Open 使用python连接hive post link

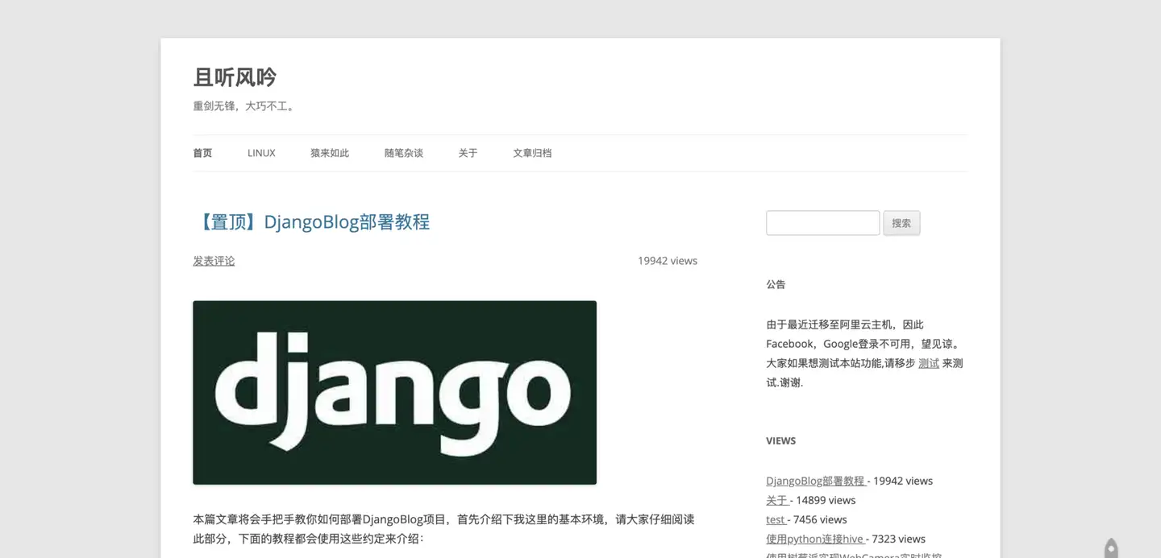click(814, 539)
